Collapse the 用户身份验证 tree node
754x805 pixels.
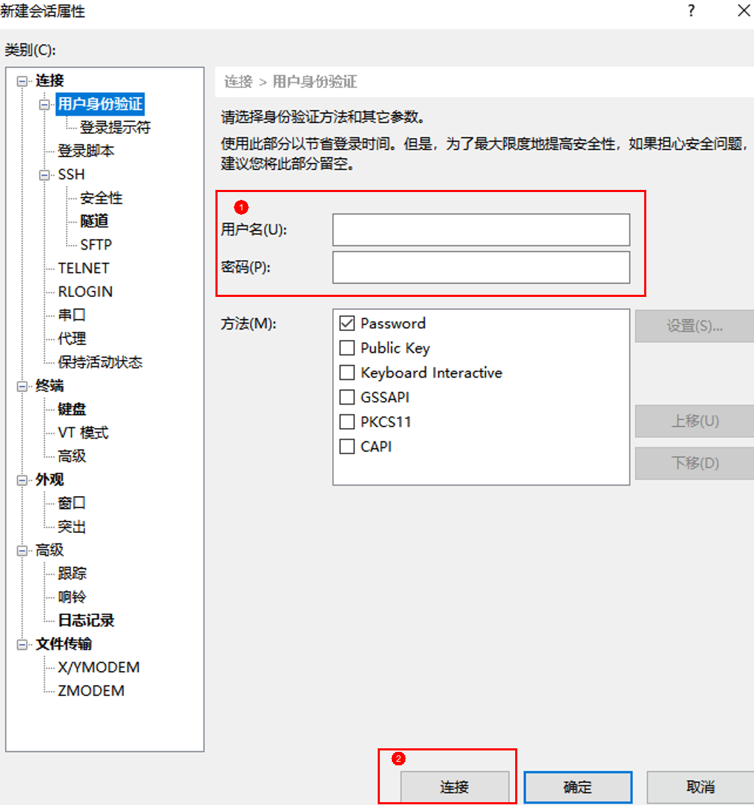point(45,105)
